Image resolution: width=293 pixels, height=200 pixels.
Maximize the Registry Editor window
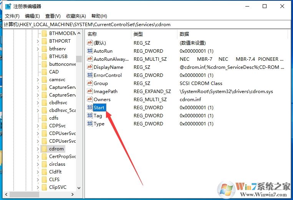point(265,7)
